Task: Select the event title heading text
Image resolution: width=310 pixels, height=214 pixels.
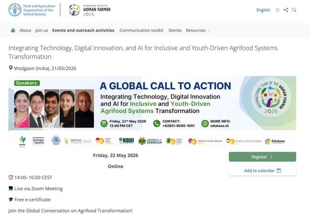Action: pos(143,52)
